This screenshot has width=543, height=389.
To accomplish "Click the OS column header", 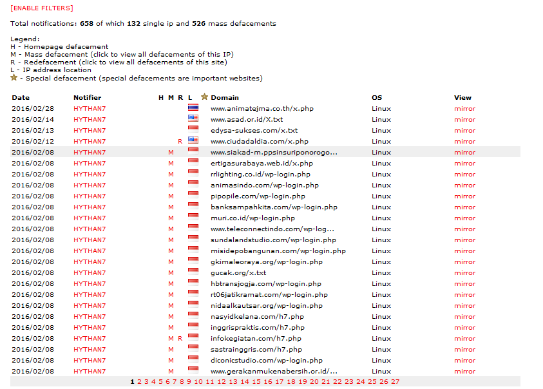I will coord(377,97).
